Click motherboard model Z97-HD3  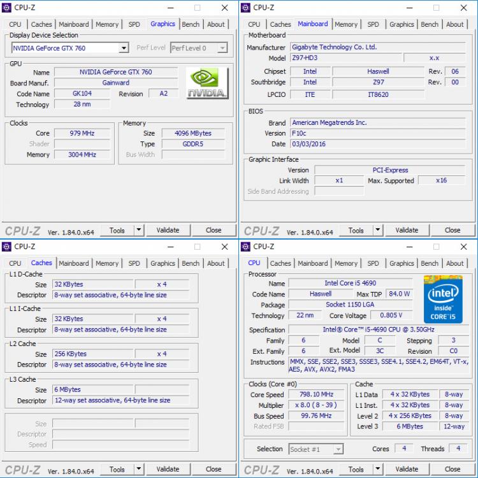pyautogui.click(x=346, y=57)
